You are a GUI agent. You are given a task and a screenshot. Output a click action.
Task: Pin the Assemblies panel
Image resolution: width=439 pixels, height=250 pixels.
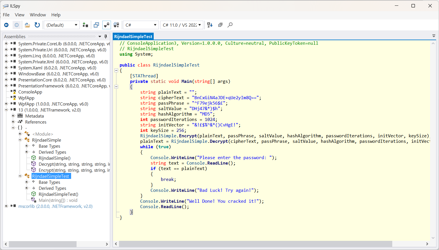[106, 36]
